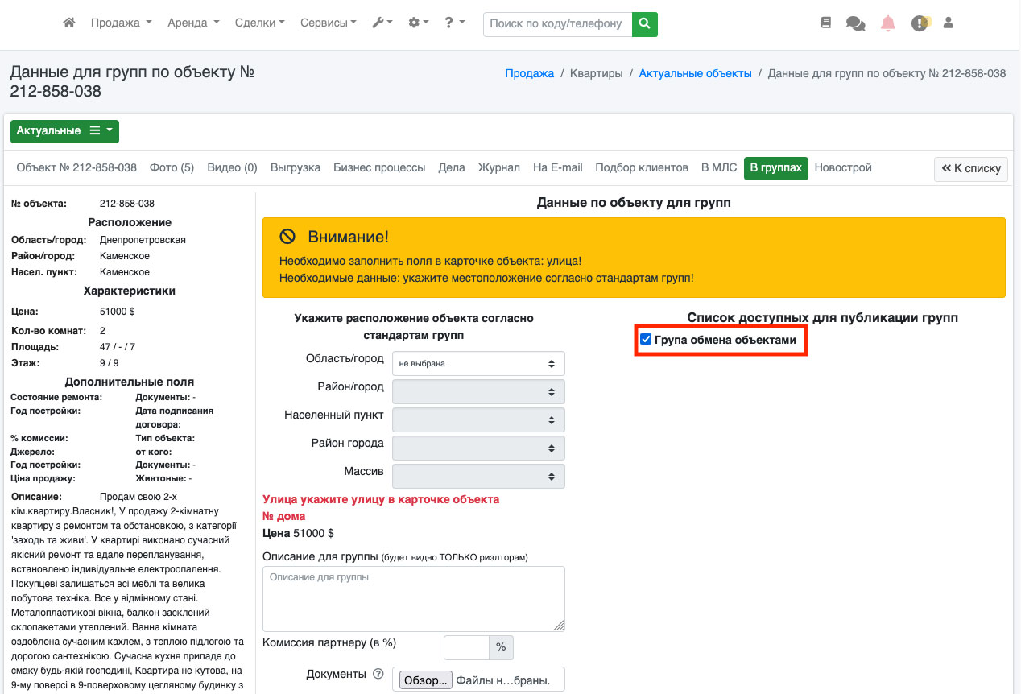Open the chat messages icon
Image resolution: width=1021 pixels, height=694 pixels.
tap(855, 23)
